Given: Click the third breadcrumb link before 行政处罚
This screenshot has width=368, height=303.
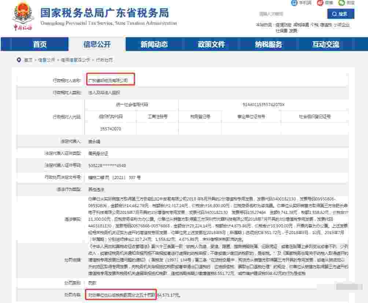Looking at the screenshot, I should coord(76,60).
